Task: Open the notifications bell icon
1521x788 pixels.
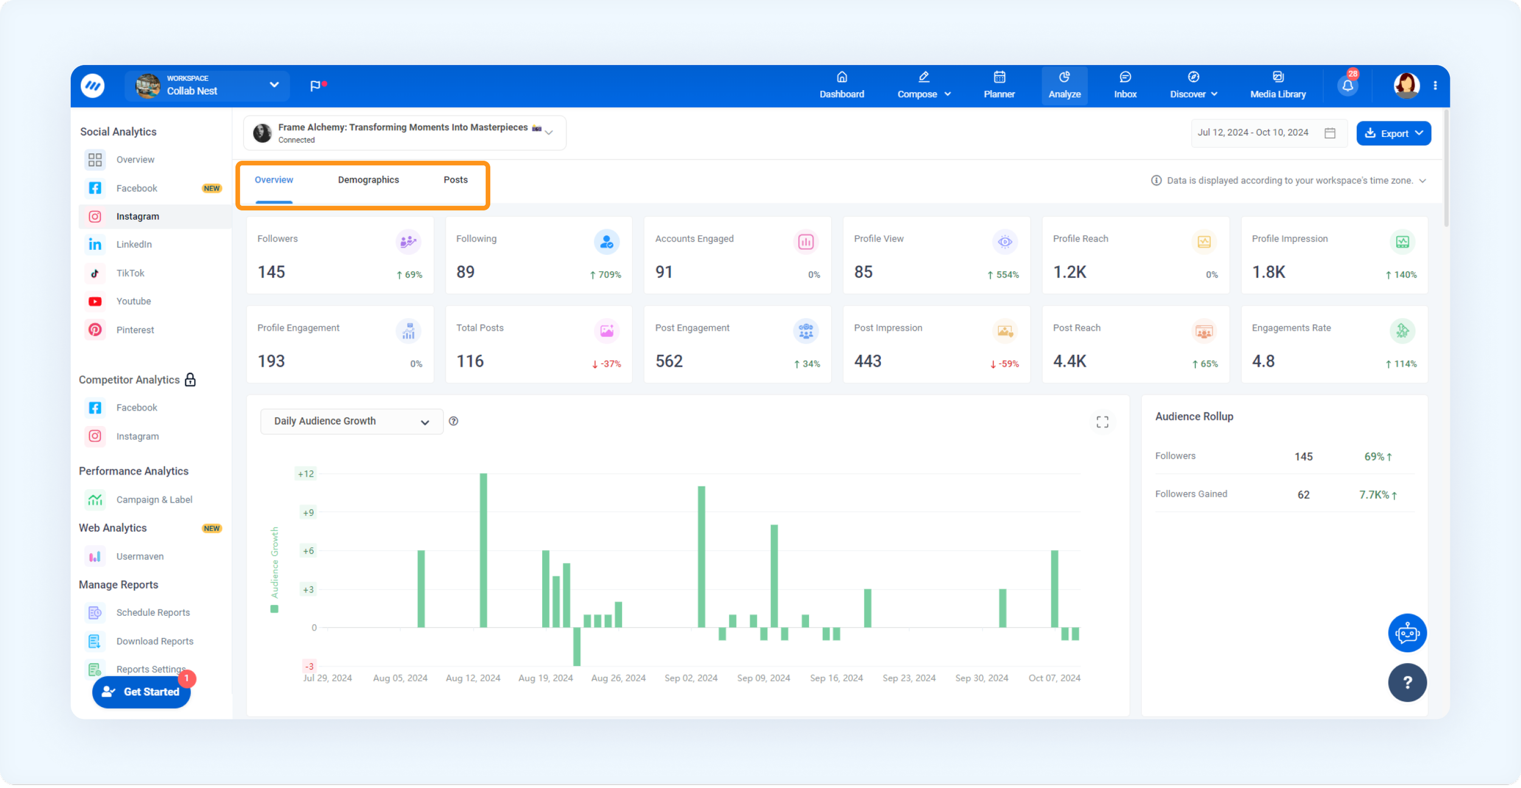Action: click(x=1347, y=86)
